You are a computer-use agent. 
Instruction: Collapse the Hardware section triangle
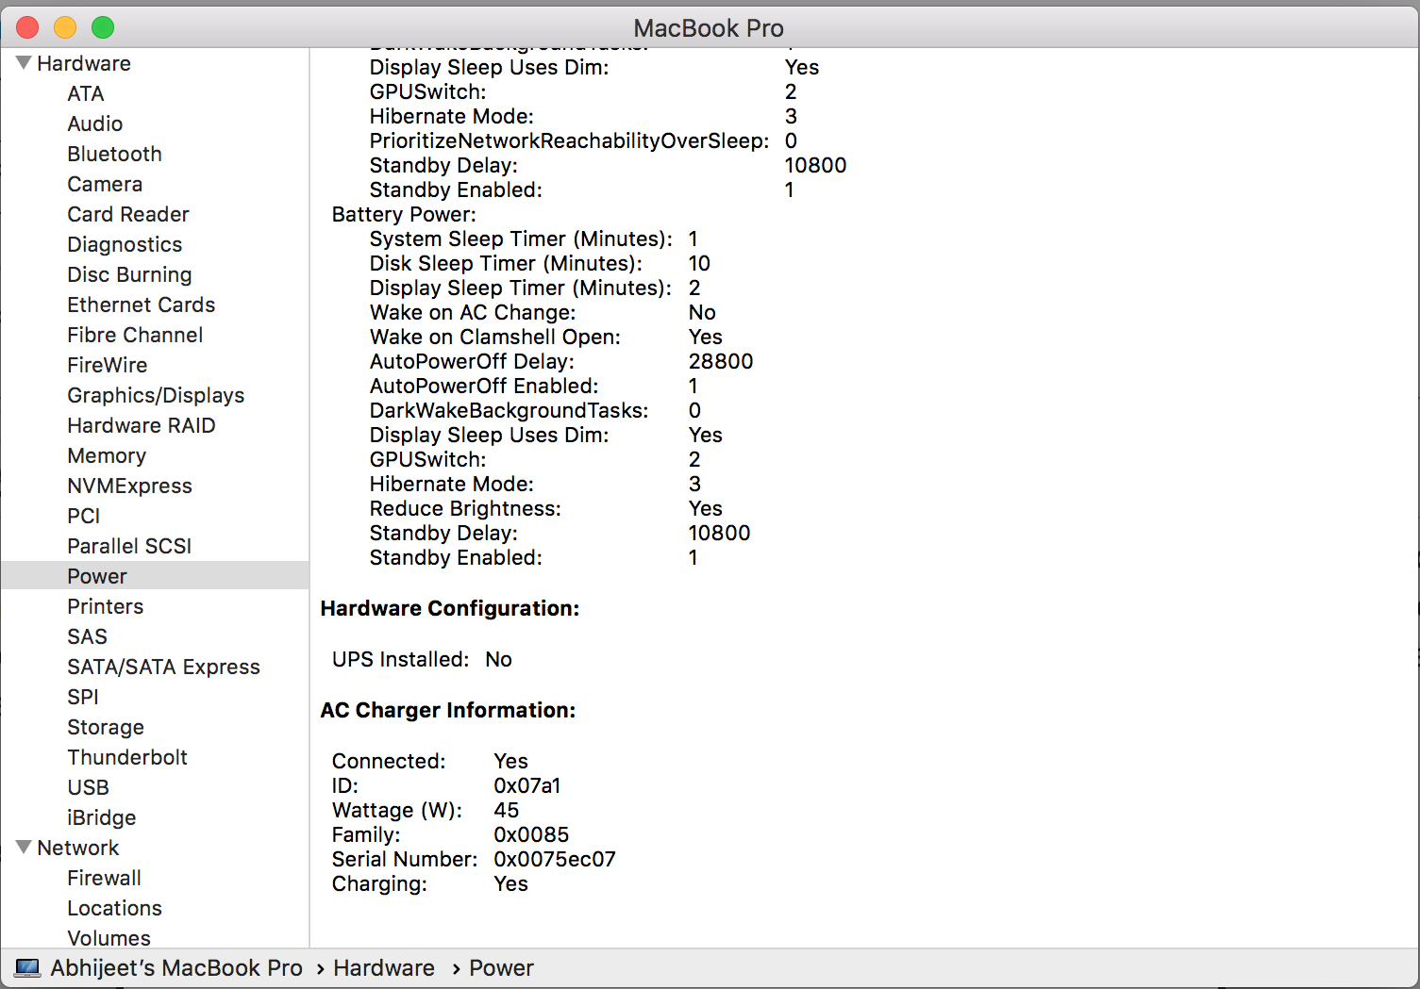coord(25,63)
